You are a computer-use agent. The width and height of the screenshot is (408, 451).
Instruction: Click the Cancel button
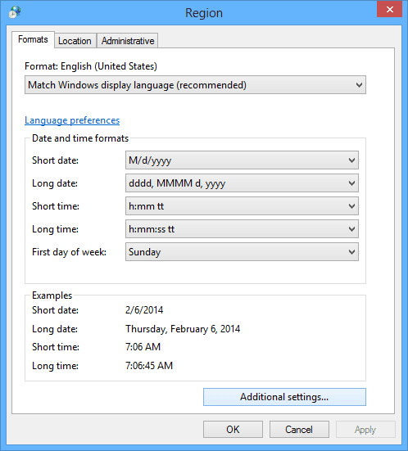pos(299,430)
